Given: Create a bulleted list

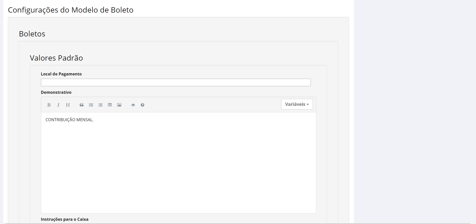Looking at the screenshot, I should coord(91,105).
